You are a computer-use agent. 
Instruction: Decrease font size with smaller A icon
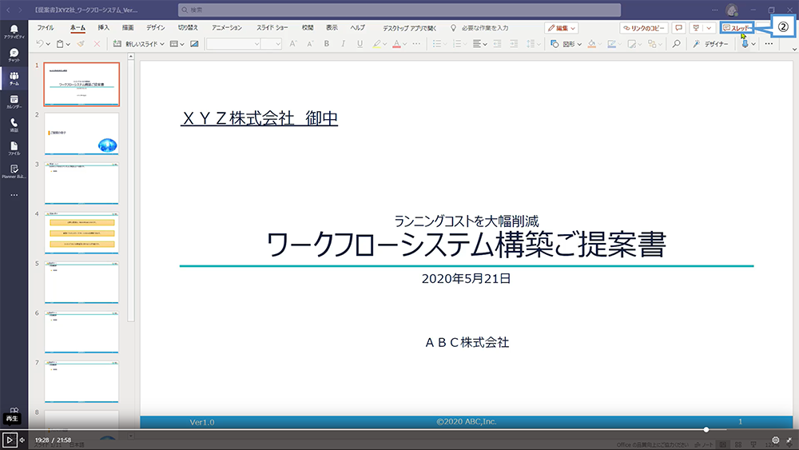pos(310,44)
